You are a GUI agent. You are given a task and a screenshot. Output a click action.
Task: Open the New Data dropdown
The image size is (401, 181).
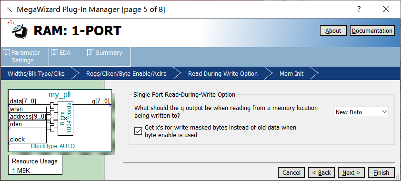[x=361, y=112]
